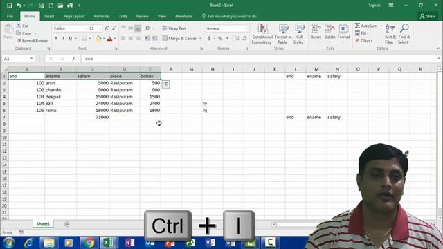Viewport: 443px width, 249px height.
Task: Click the Insert Function fx icon
Action: click(74, 59)
